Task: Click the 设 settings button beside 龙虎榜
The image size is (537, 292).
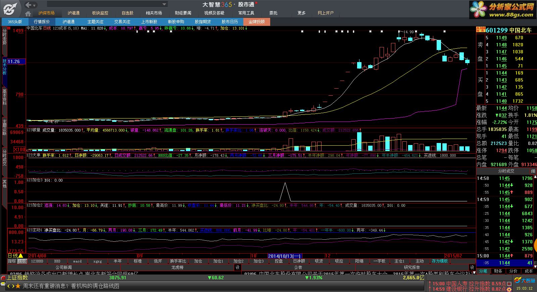Action: point(238,267)
